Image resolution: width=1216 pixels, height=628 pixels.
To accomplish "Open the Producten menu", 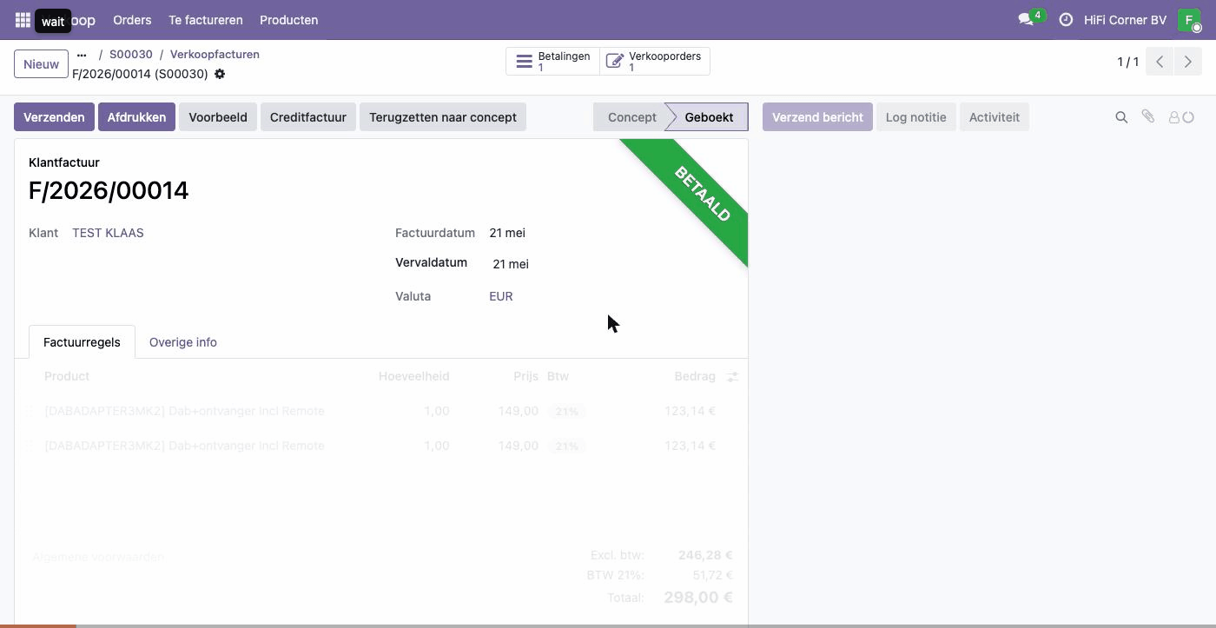I will tap(289, 19).
